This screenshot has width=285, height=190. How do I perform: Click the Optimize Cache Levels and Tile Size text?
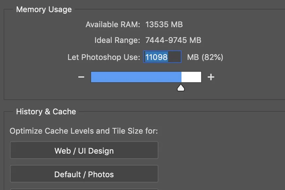click(84, 131)
